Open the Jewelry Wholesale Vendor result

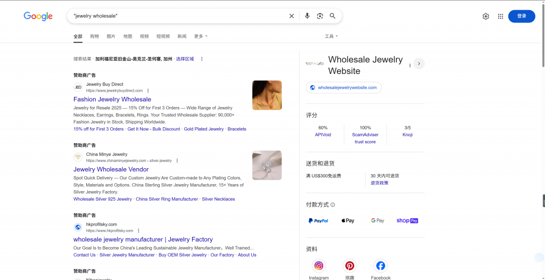pos(111,169)
